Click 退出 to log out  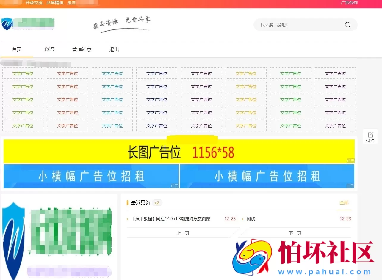(114, 49)
